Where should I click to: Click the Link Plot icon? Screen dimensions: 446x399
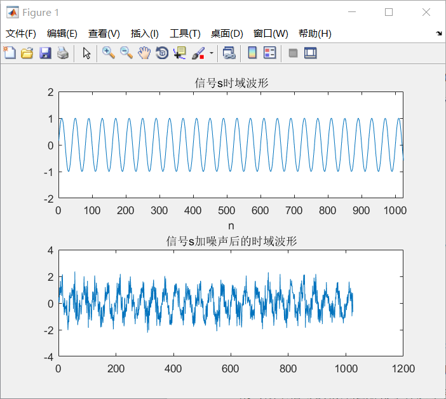229,53
